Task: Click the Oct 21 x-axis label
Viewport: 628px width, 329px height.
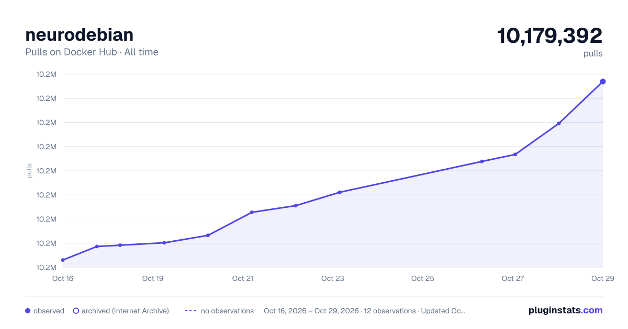Action: click(243, 278)
